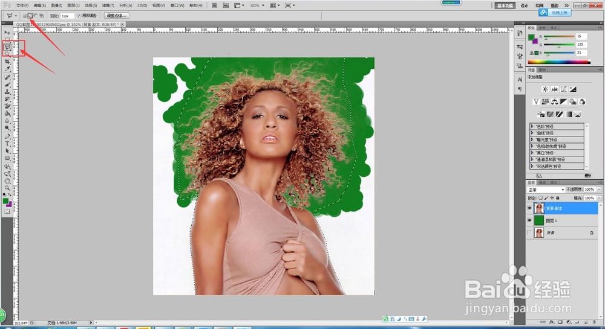Choose the Add to selection mode

(30, 16)
